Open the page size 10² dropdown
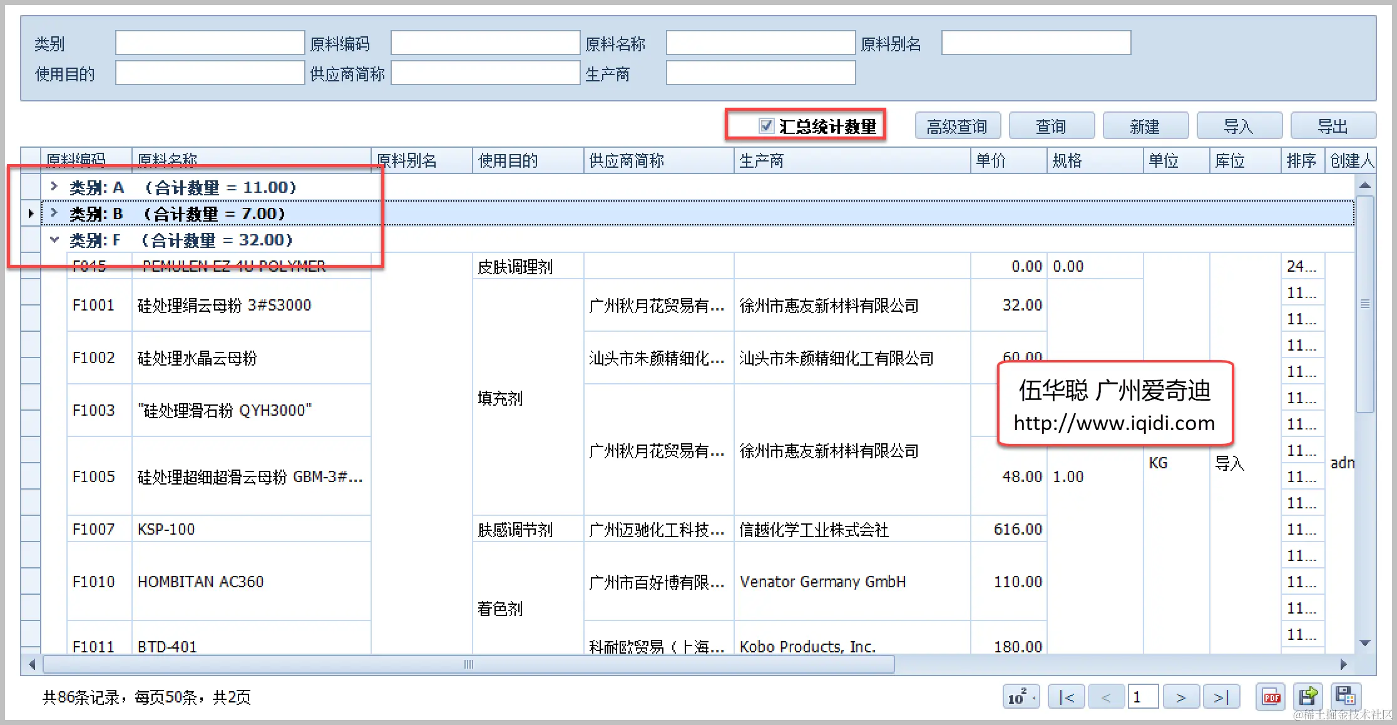The width and height of the screenshot is (1397, 725). tap(1021, 697)
